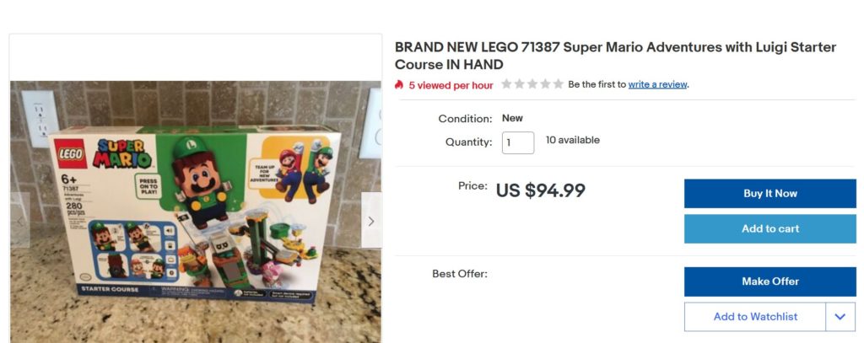Image resolution: width=864 pixels, height=343 pixels.
Task: Show the next product image arrow
Action: point(371,221)
